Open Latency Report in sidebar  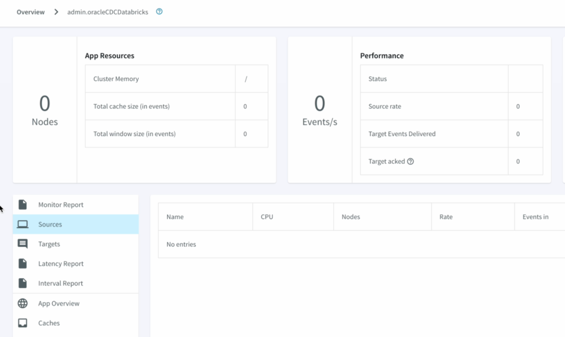tap(61, 264)
